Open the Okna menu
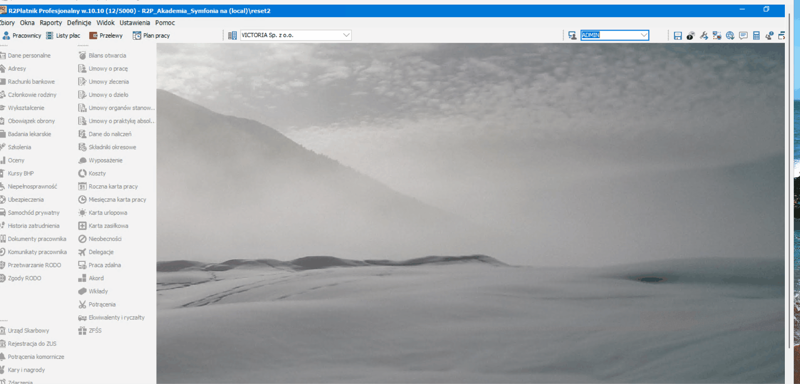Viewport: 800px width, 384px height. click(27, 23)
